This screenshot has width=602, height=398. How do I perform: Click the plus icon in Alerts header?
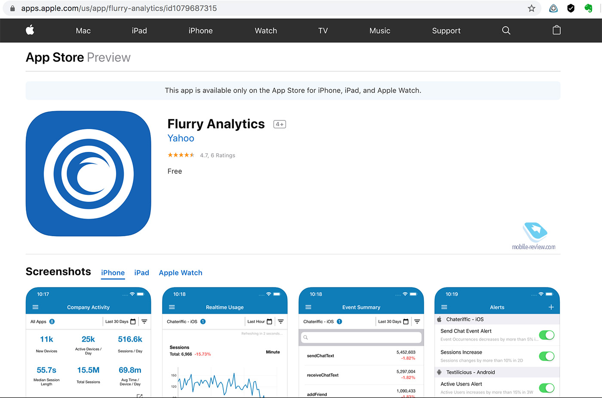pyautogui.click(x=551, y=307)
